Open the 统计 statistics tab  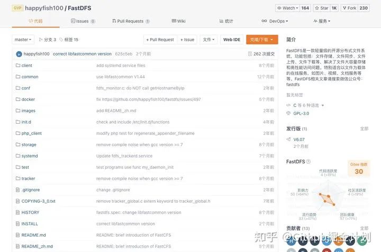[x=226, y=21]
